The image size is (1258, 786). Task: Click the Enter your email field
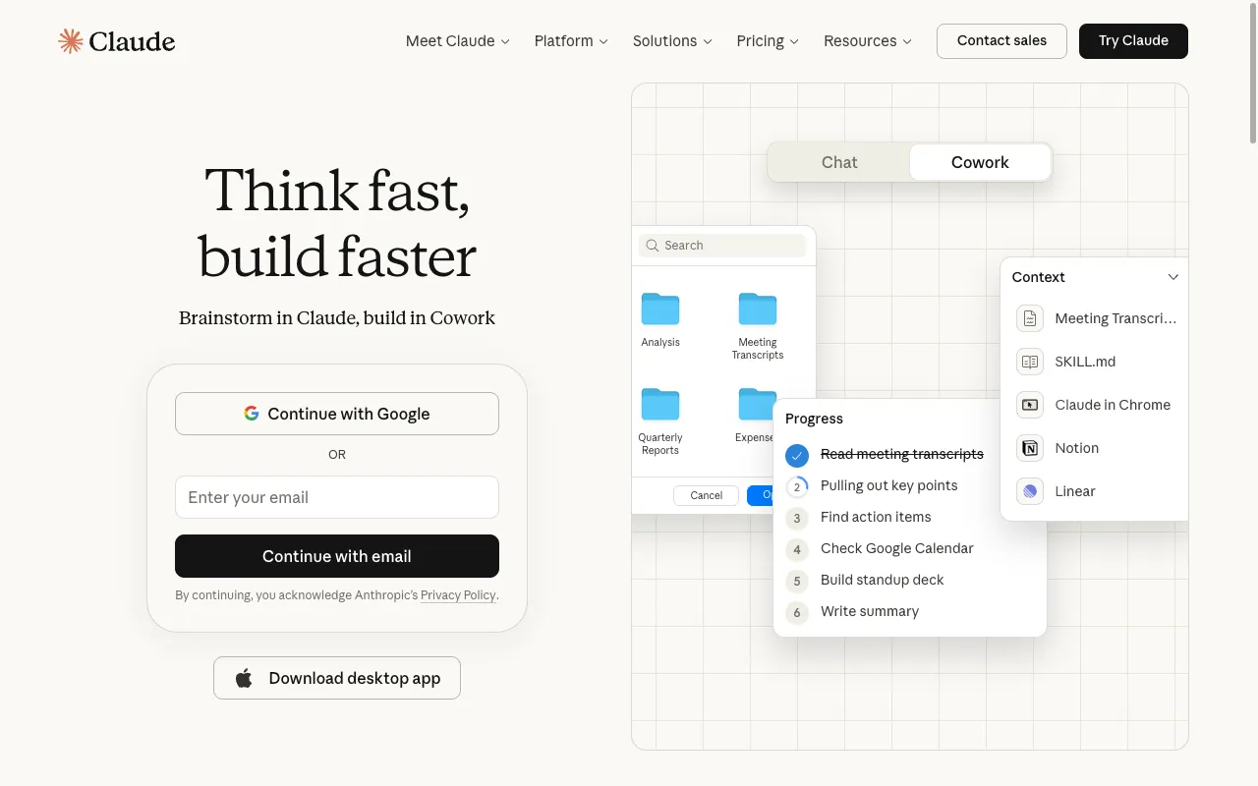tap(337, 497)
